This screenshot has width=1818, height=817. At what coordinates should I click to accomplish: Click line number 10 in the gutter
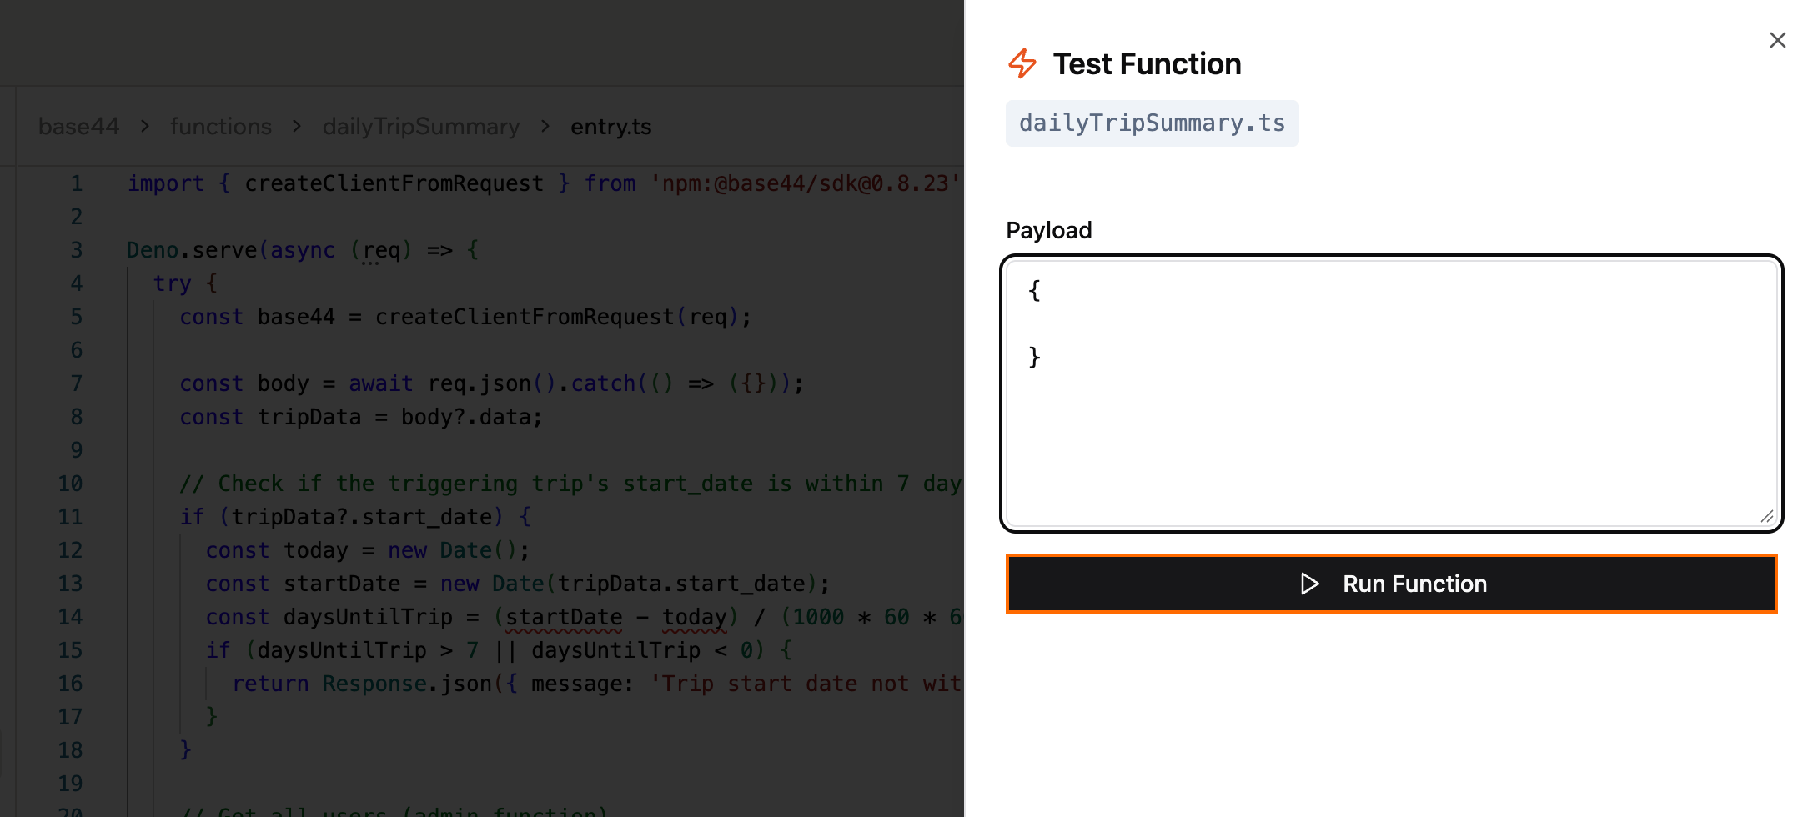(x=70, y=484)
